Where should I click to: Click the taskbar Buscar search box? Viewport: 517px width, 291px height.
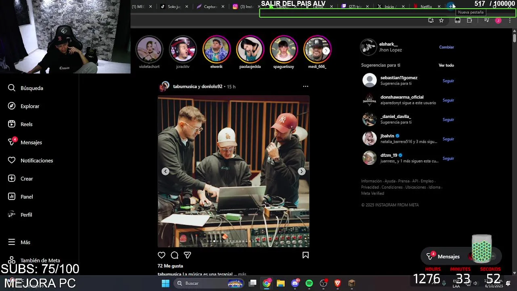click(x=210, y=283)
